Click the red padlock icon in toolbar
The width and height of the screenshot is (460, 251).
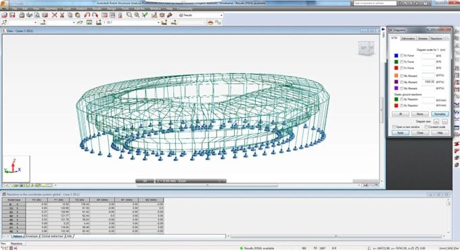point(120,15)
